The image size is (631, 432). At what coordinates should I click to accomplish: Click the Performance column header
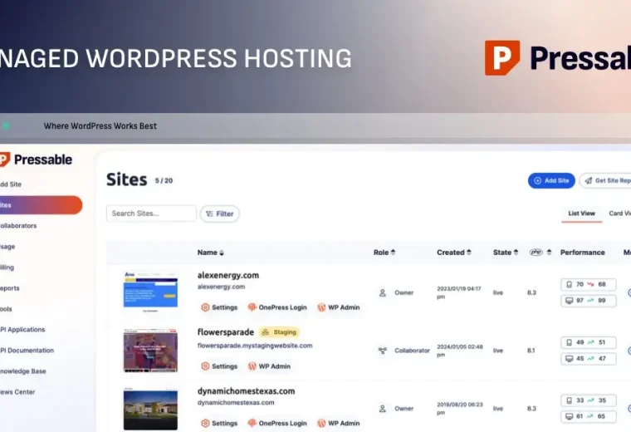(x=582, y=253)
